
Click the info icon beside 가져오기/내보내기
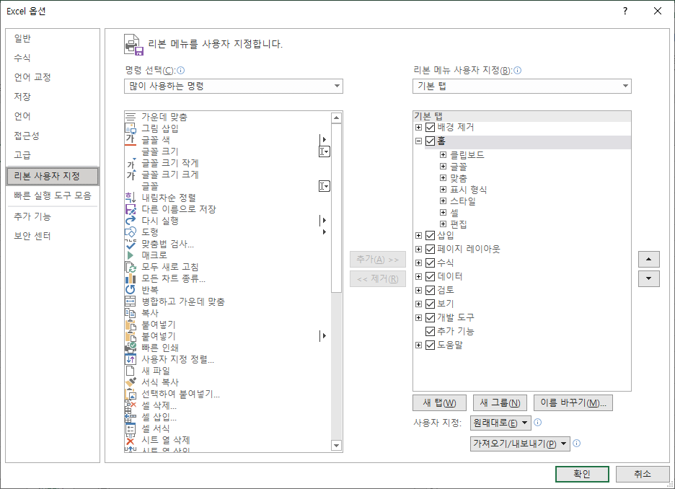coord(577,443)
